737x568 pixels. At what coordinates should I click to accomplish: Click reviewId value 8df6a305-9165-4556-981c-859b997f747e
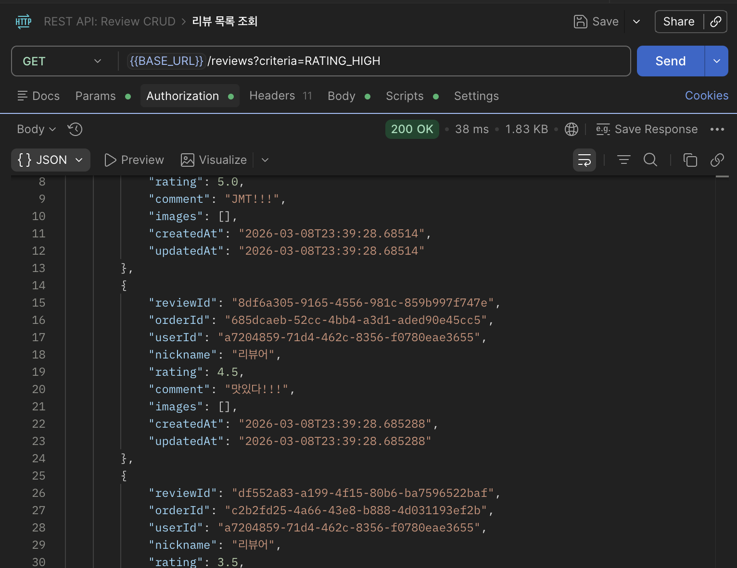tap(363, 303)
